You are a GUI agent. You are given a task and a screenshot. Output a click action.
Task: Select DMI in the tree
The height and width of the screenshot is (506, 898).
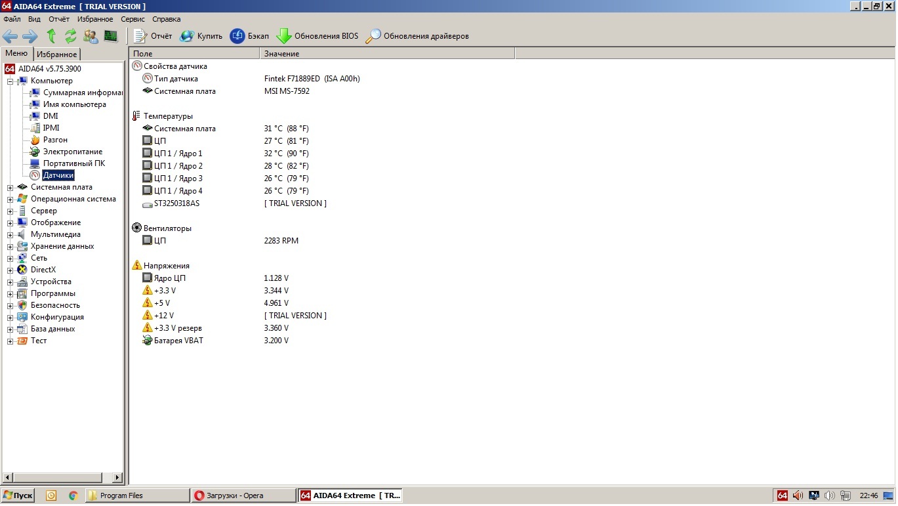pos(51,116)
